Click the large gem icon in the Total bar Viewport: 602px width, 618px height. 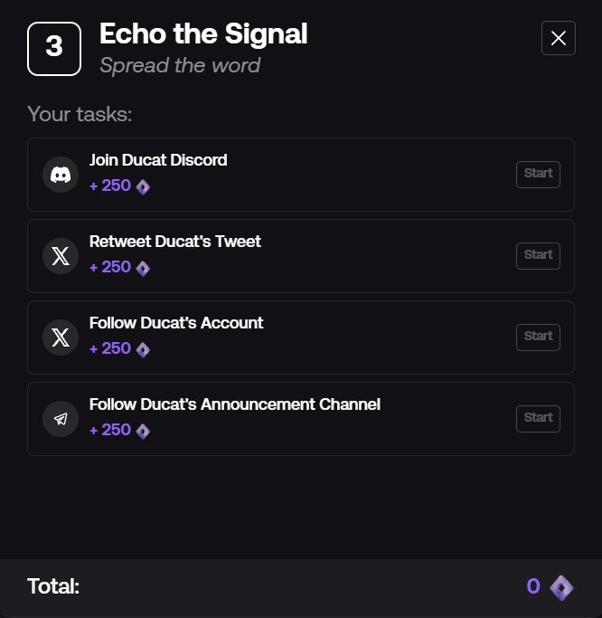pos(561,587)
